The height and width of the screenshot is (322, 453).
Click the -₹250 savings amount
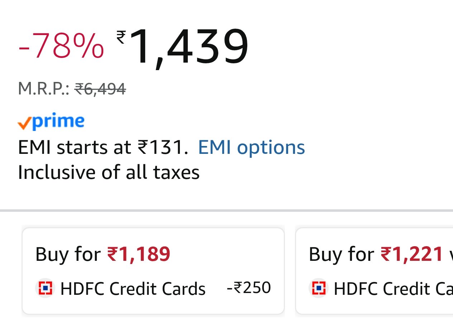[249, 288]
